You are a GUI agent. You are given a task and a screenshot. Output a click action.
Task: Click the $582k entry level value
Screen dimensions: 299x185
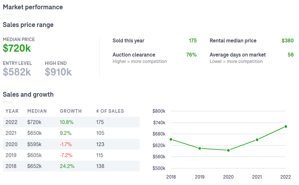pyautogui.click(x=17, y=72)
